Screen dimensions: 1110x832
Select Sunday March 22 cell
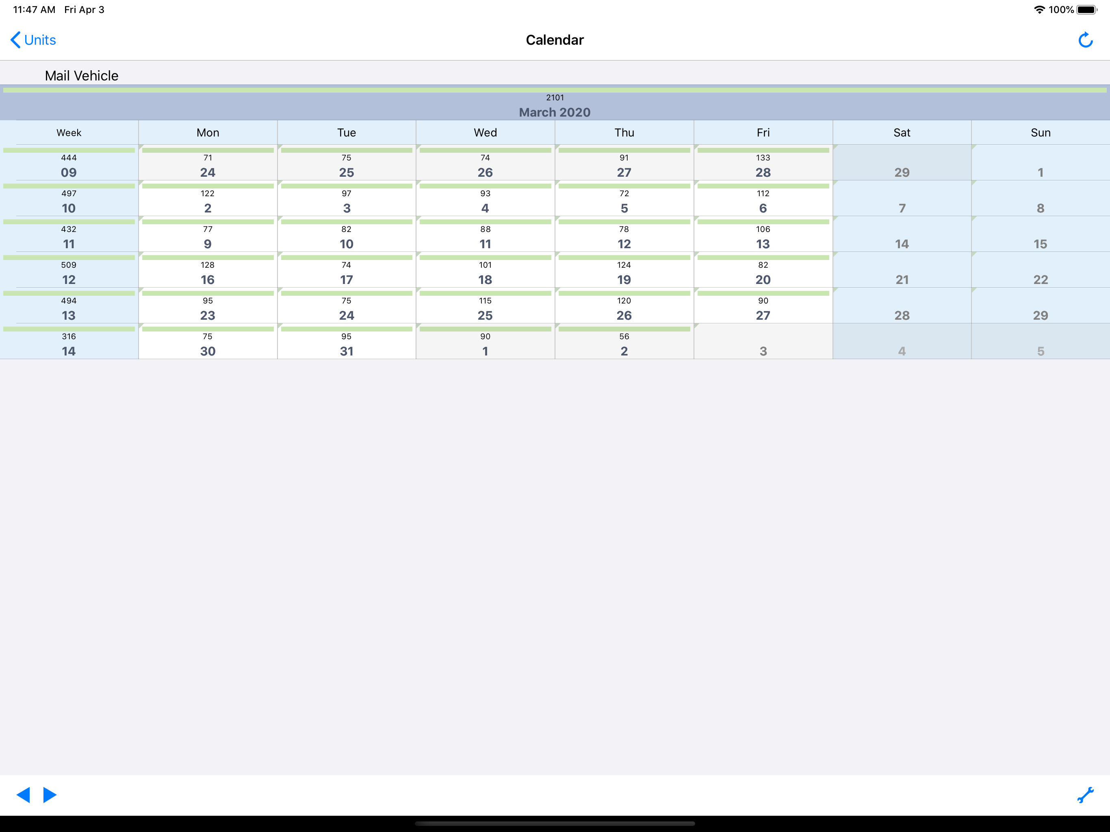1041,270
